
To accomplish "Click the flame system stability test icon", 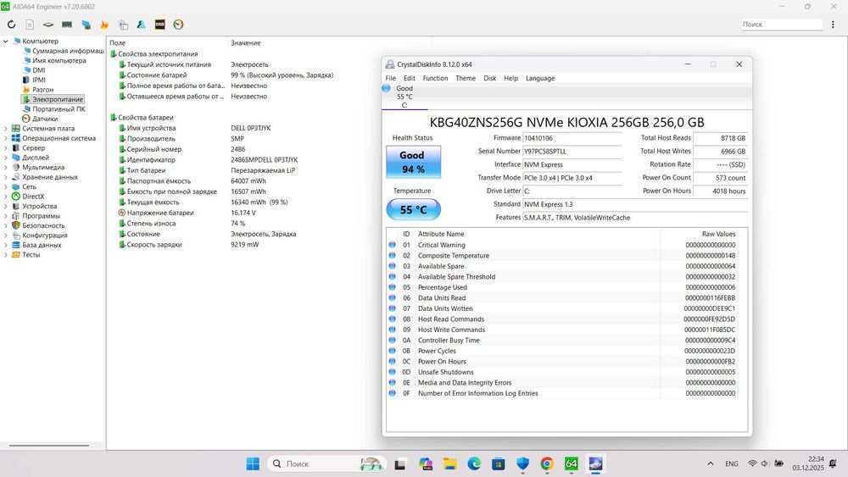I will (x=104, y=25).
